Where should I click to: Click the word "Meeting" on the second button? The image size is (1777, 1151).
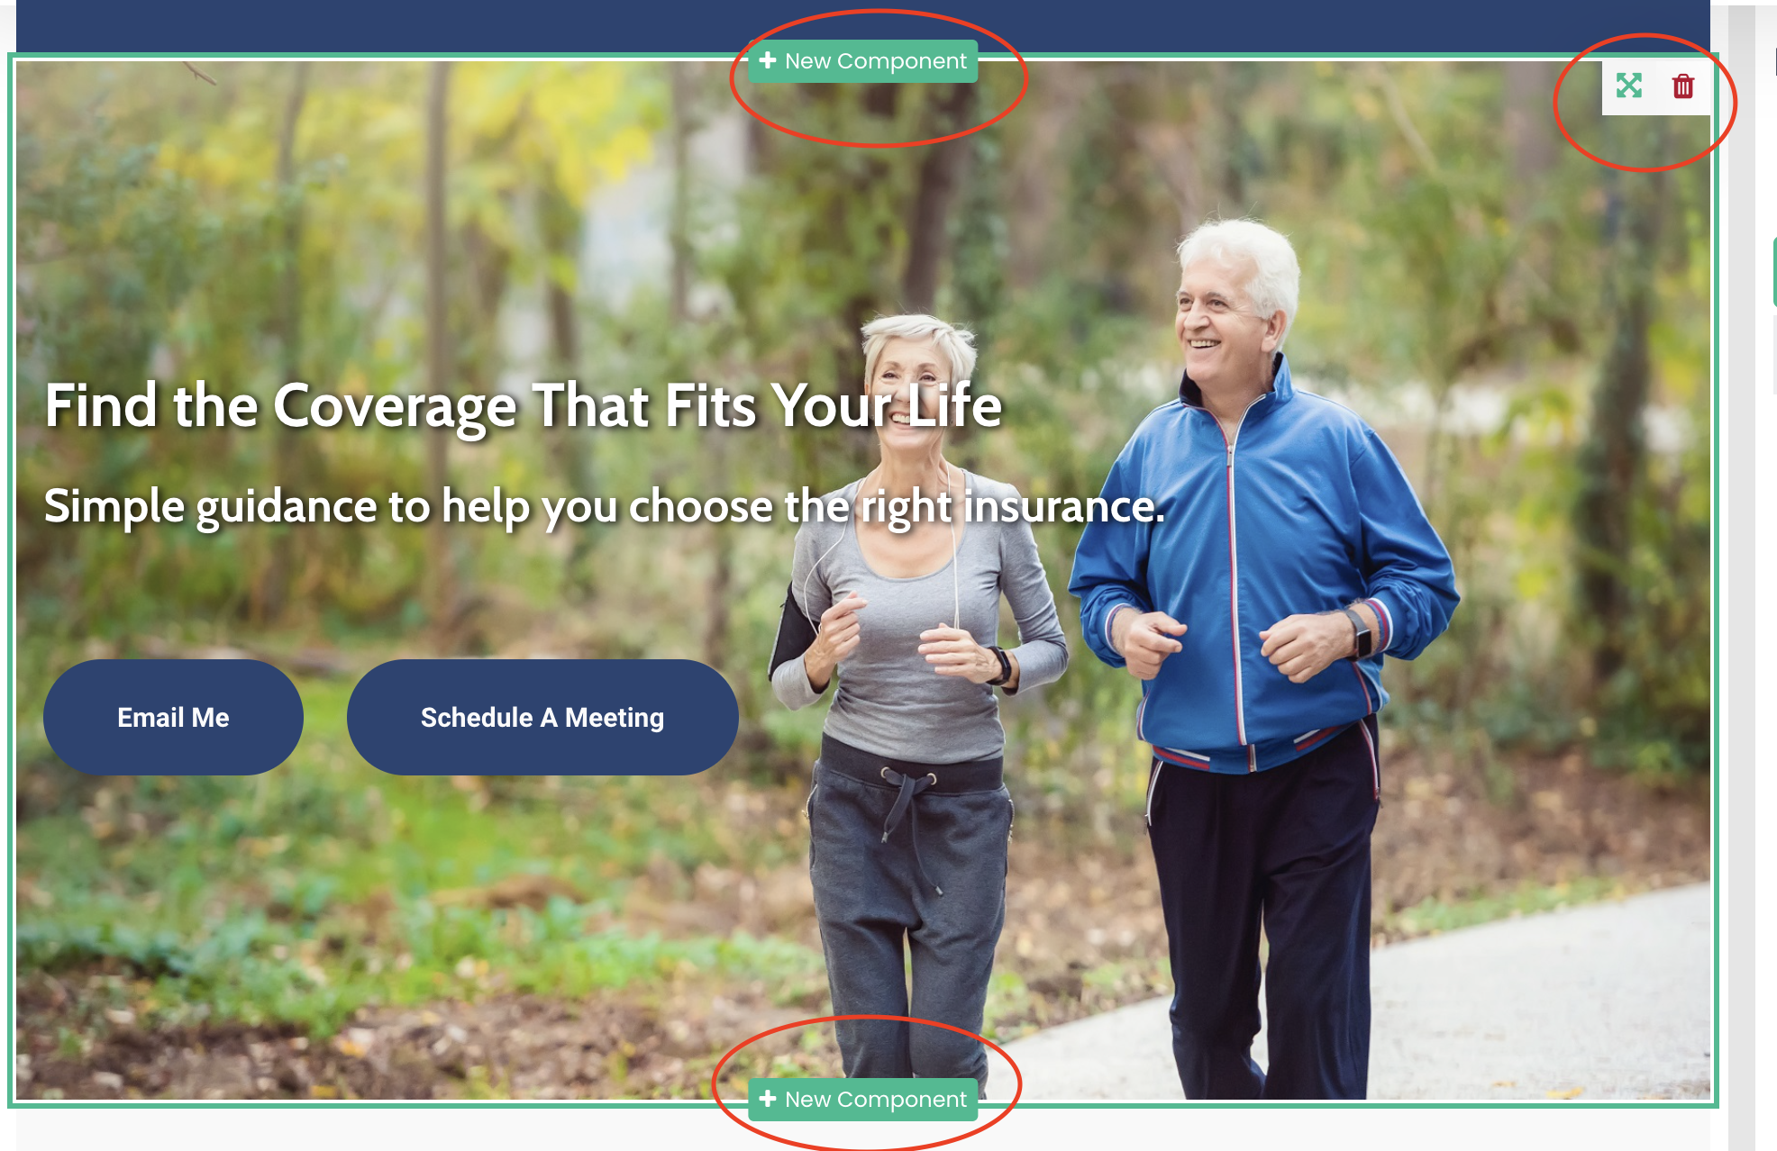point(615,718)
